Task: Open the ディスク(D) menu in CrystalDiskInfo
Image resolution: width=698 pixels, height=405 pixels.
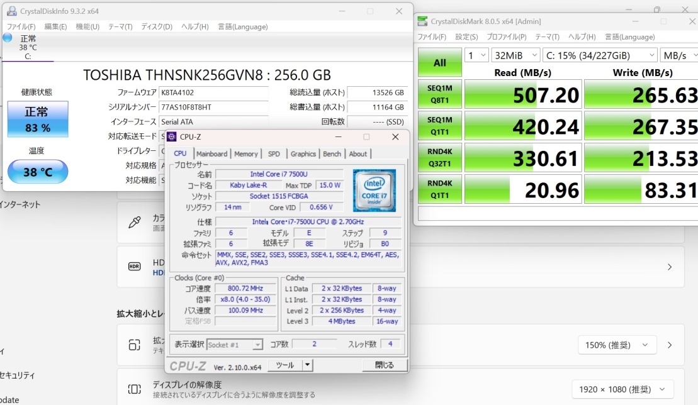Action: pyautogui.click(x=157, y=26)
